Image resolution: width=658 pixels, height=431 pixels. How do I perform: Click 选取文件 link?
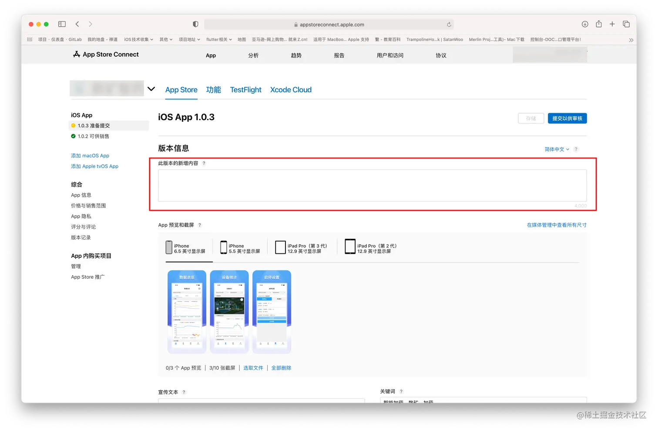pyautogui.click(x=253, y=368)
